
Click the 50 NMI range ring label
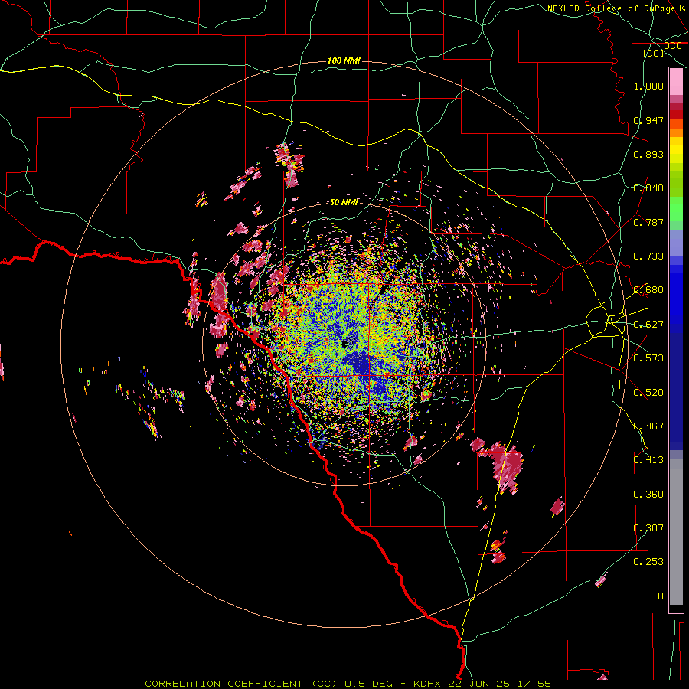[344, 202]
